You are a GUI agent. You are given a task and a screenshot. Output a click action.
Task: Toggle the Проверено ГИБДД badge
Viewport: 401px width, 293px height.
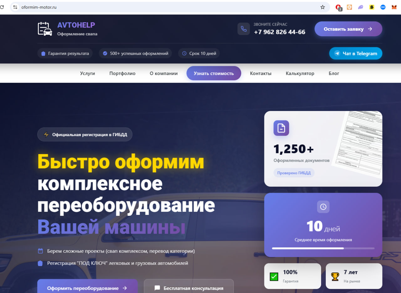click(294, 173)
